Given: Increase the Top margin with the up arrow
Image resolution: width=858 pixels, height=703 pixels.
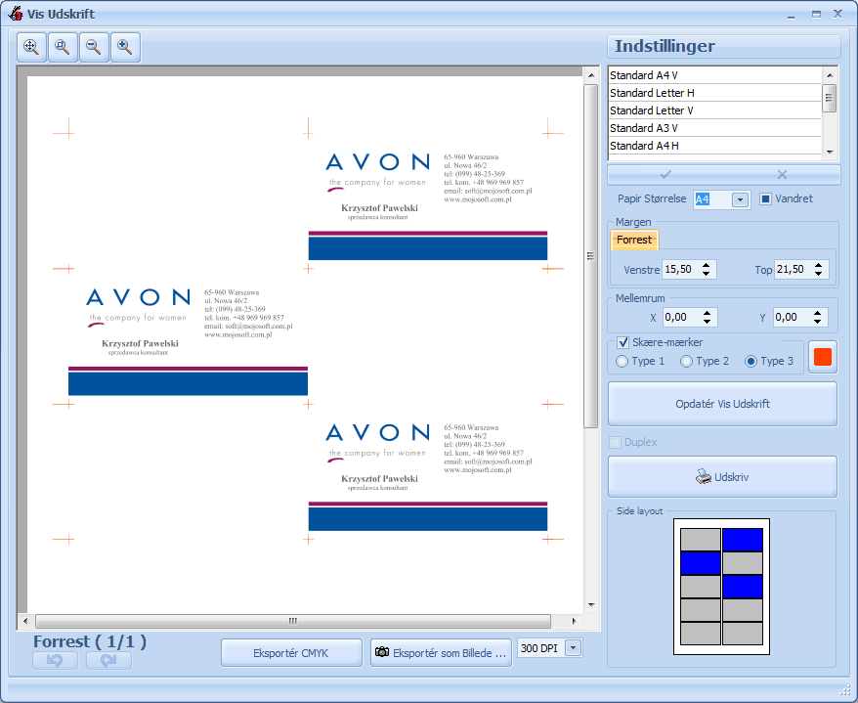Looking at the screenshot, I should (818, 265).
